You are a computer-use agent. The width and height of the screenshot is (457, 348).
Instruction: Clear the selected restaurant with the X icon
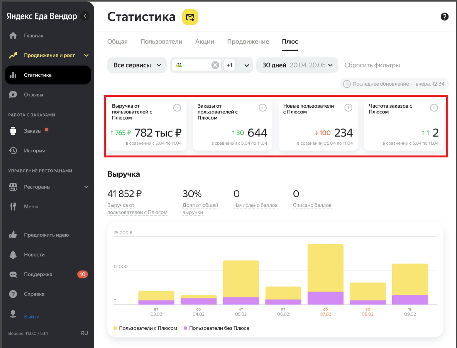point(215,65)
